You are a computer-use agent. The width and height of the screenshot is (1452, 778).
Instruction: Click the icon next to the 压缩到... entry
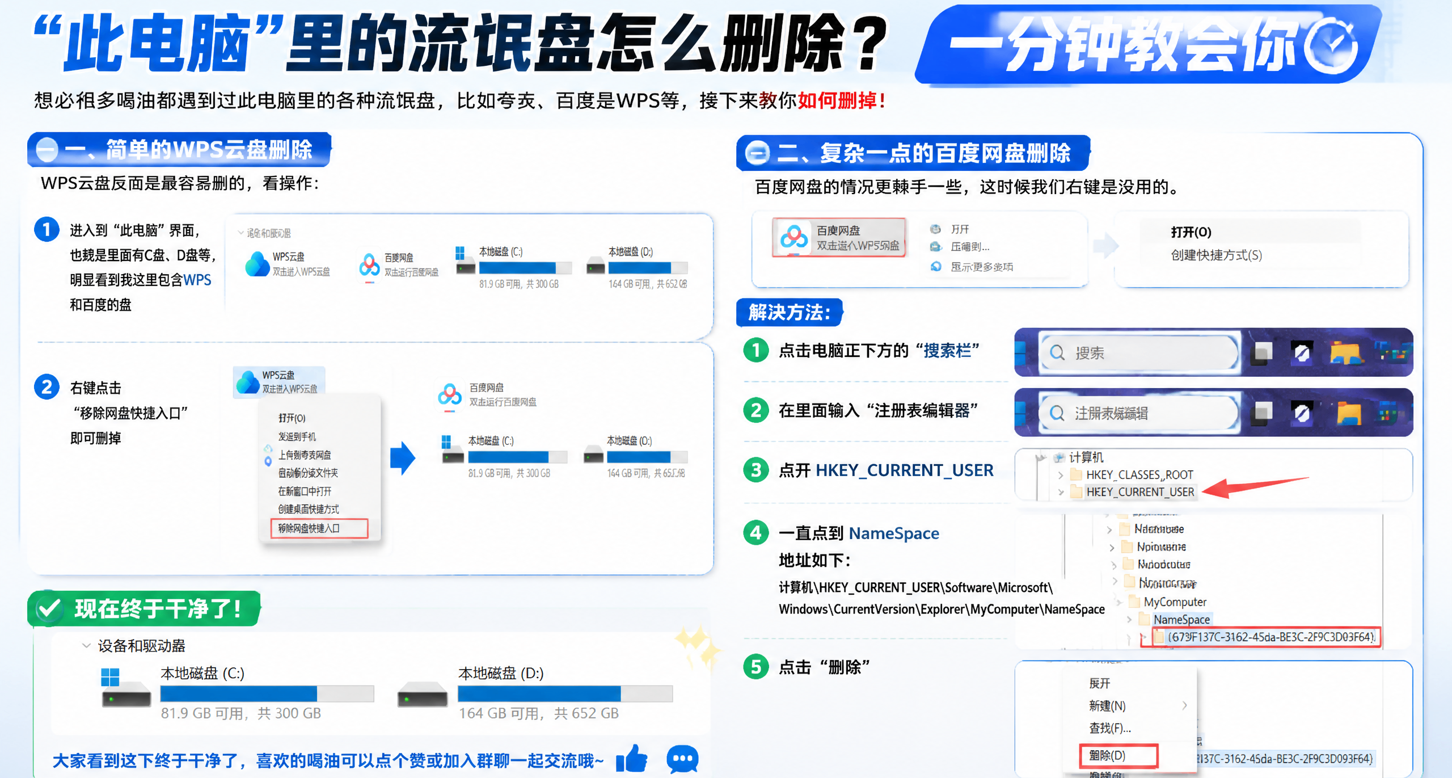click(x=936, y=247)
